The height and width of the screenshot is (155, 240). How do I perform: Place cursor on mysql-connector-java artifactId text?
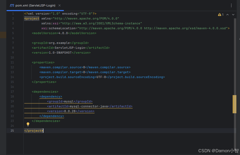pos(89,106)
